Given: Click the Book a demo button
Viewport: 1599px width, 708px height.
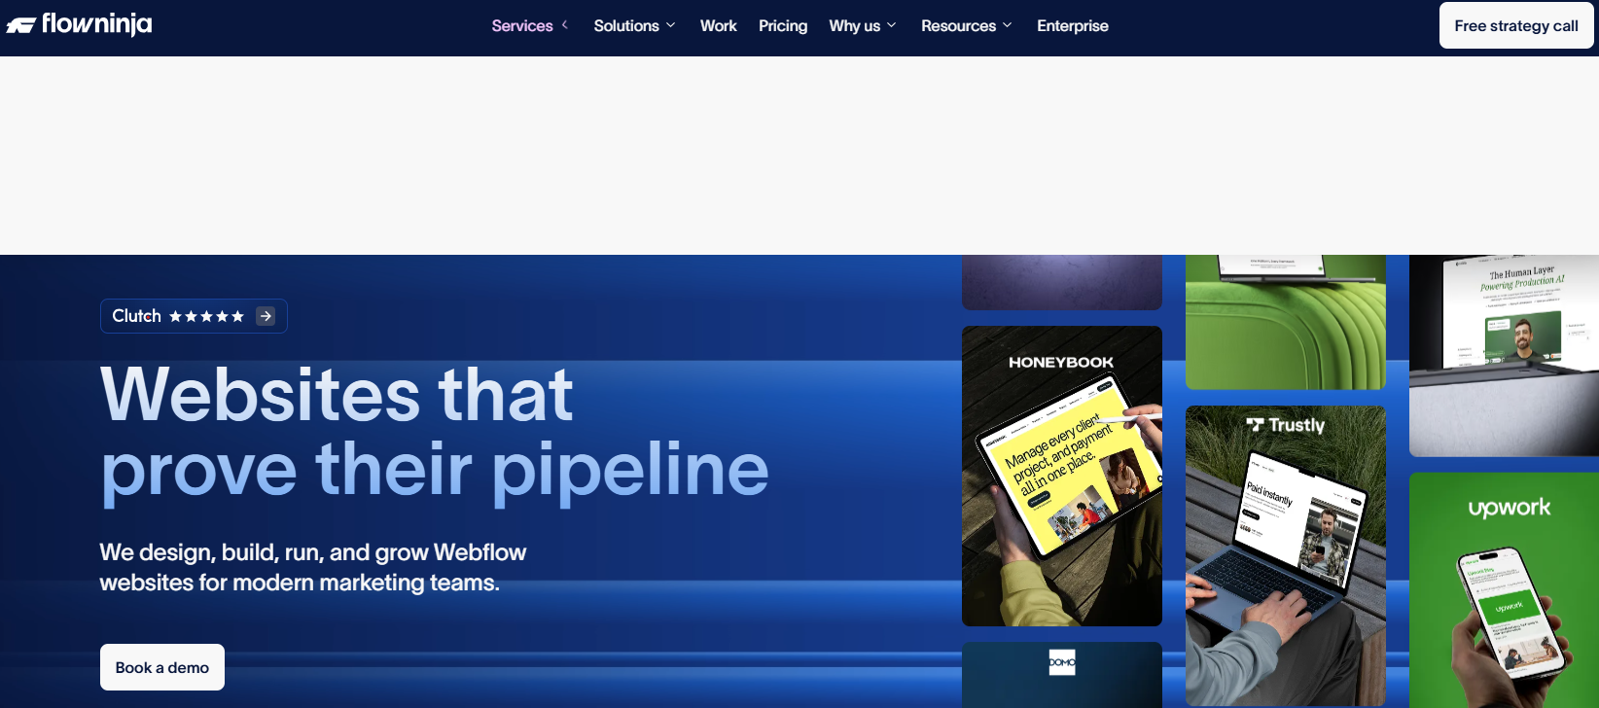Looking at the screenshot, I should [162, 667].
